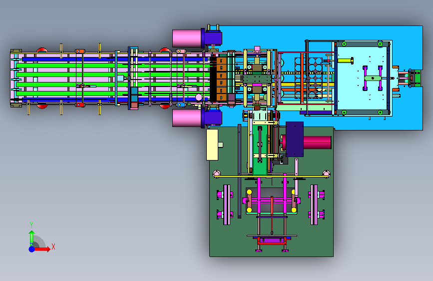
Task: Select the long yellow rod across the green plate
Action: pyautogui.click(x=272, y=176)
